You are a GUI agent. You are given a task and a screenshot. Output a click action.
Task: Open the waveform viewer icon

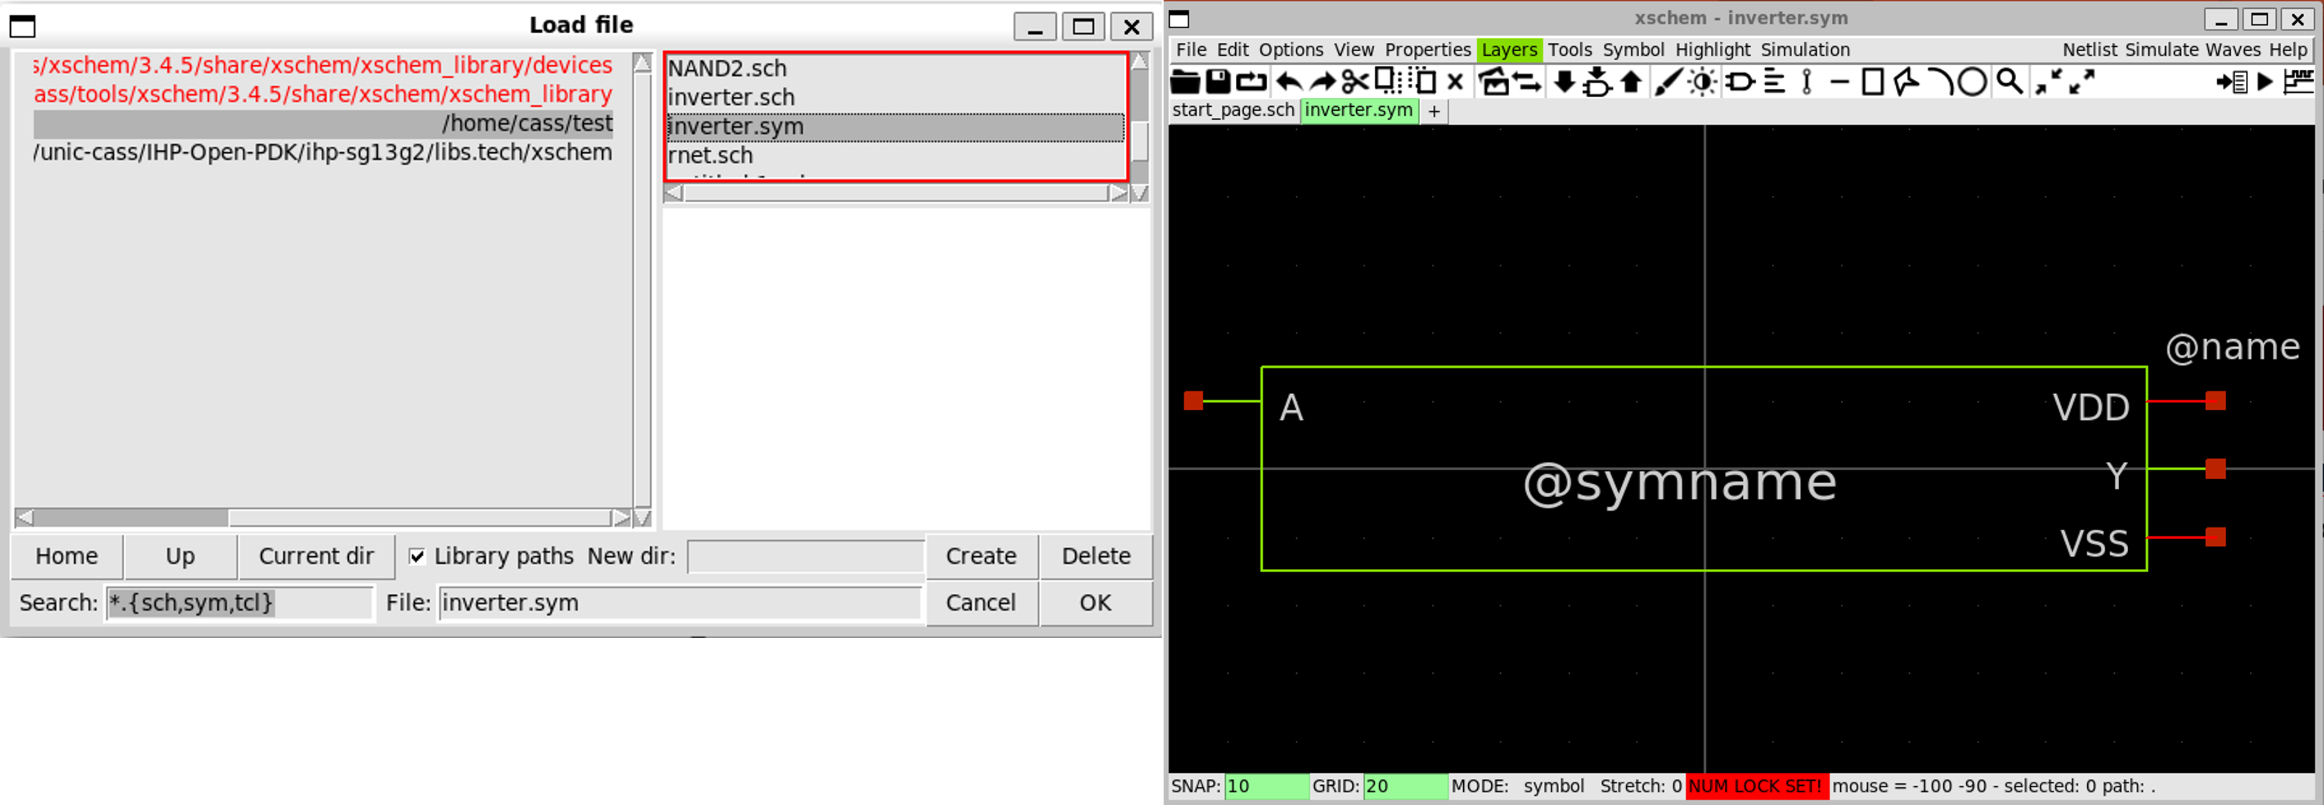click(2298, 82)
